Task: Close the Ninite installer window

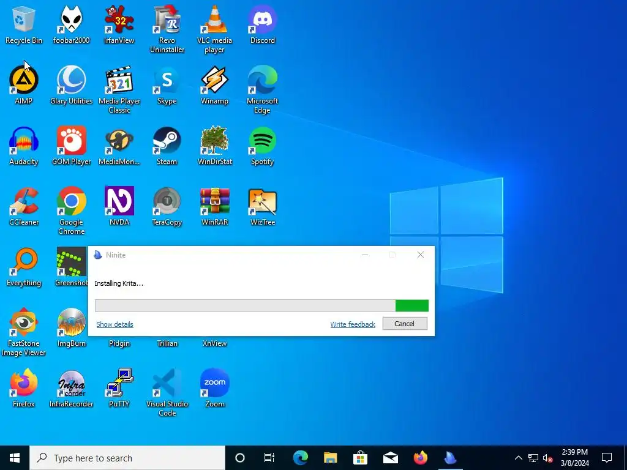Action: (420, 255)
